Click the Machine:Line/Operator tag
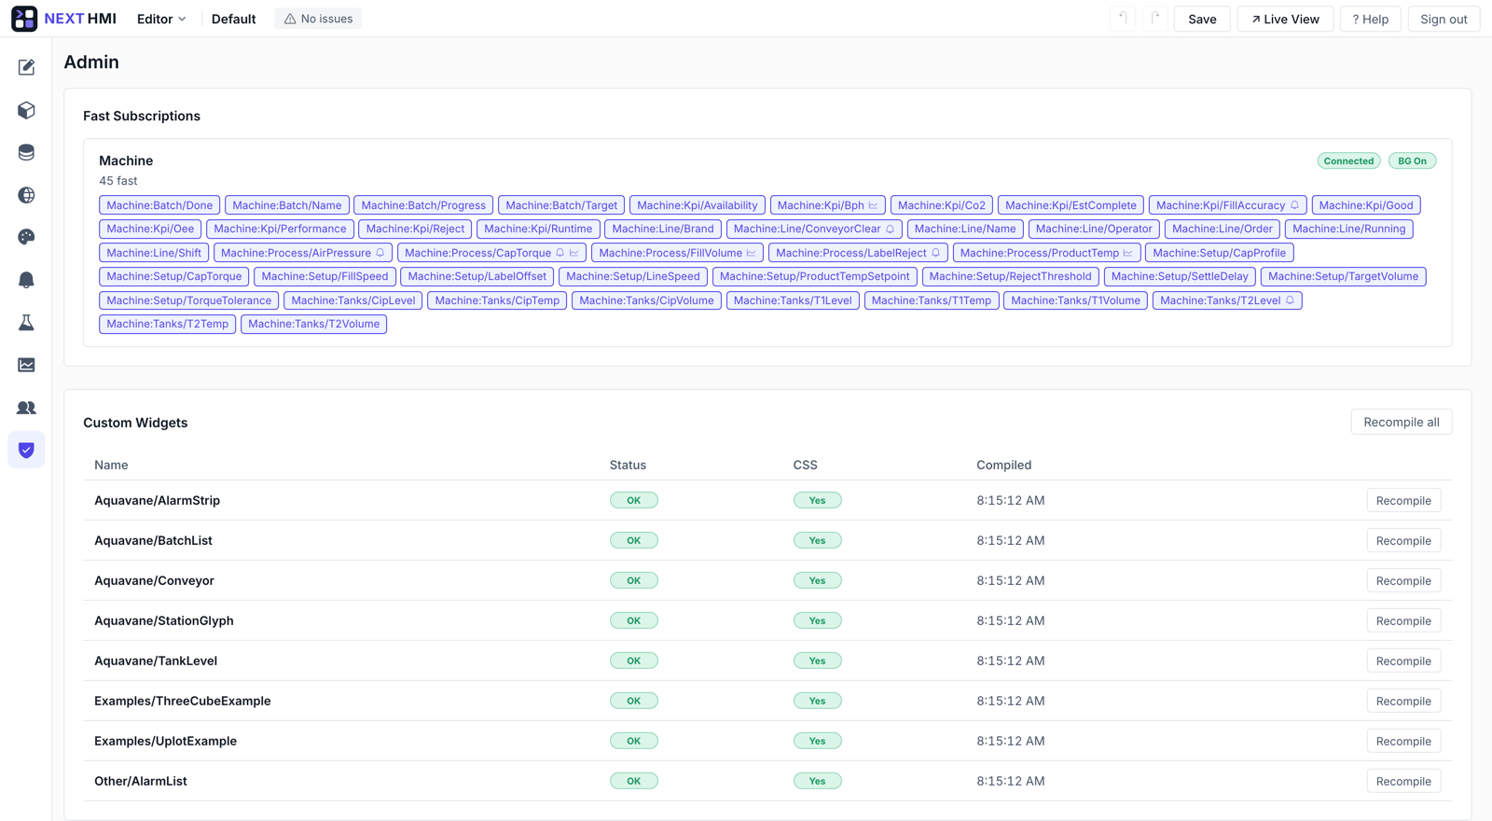Viewport: 1492px width, 821px height. [x=1094, y=229]
